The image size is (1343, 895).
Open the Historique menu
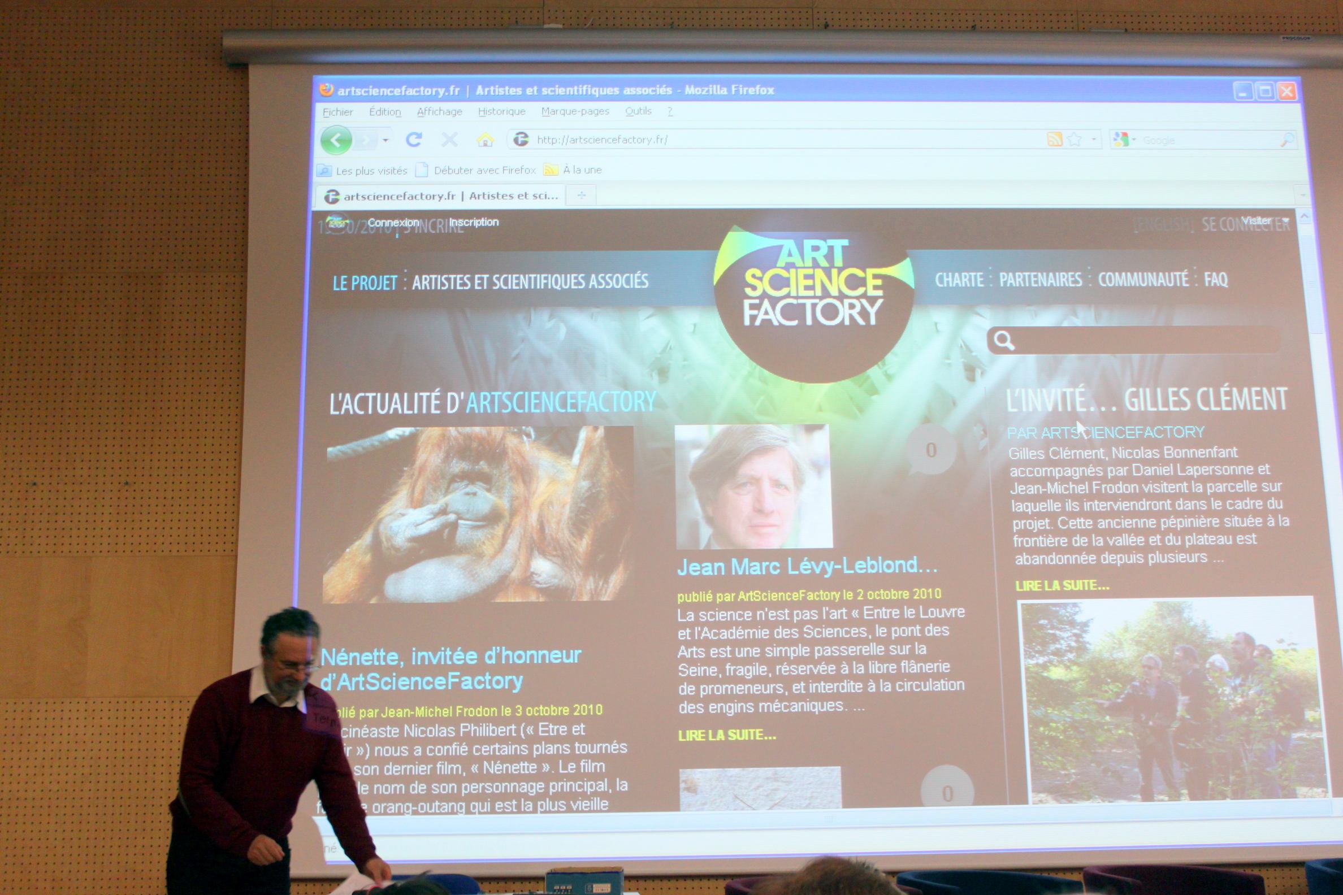[x=501, y=111]
